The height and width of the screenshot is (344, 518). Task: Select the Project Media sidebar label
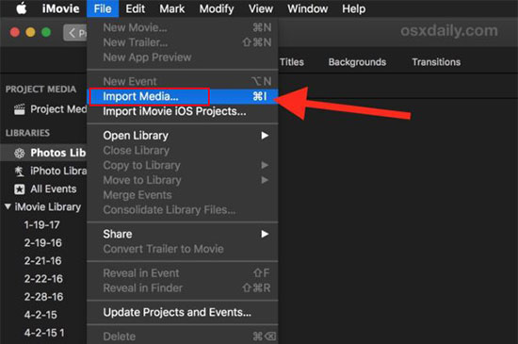58,109
